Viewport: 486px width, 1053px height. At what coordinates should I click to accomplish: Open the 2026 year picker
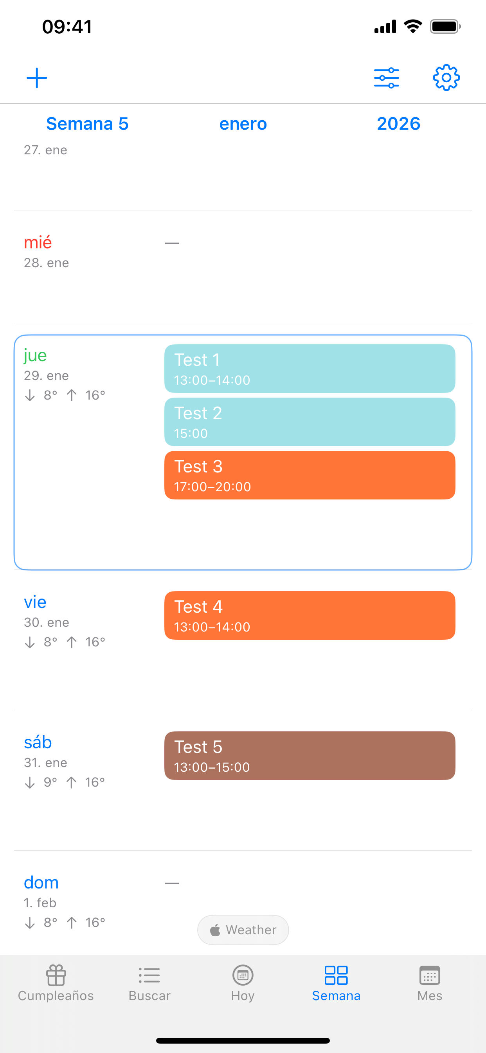click(x=399, y=123)
